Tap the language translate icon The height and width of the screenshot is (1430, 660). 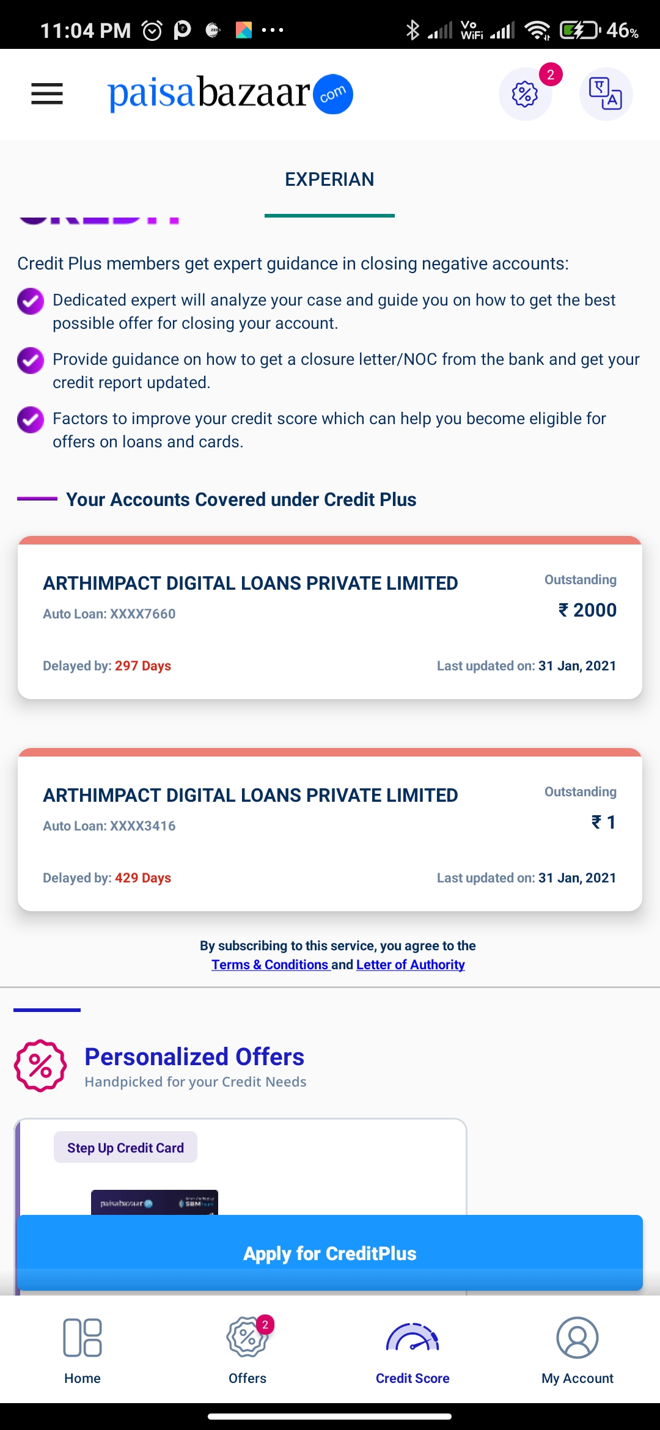[x=605, y=94]
